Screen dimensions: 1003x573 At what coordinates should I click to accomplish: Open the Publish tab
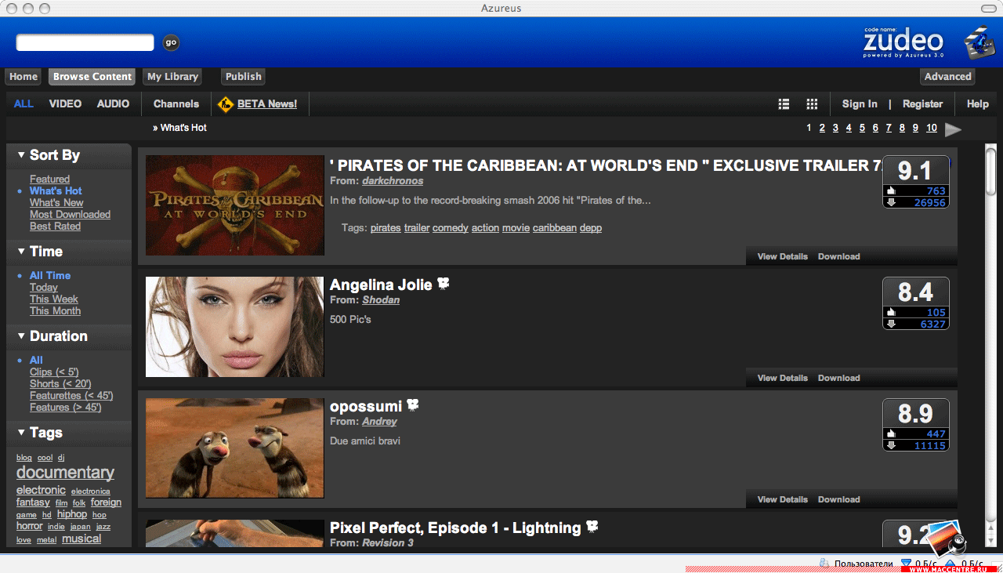[x=244, y=77]
